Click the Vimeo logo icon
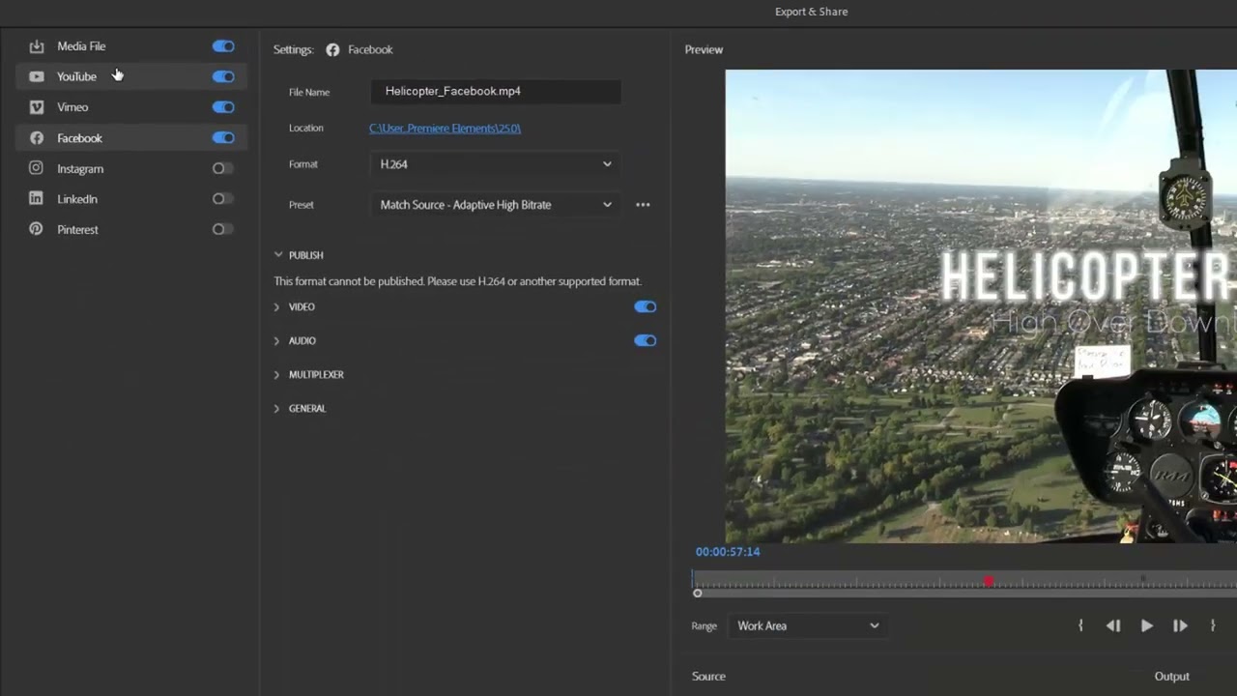The image size is (1237, 696). [x=36, y=107]
